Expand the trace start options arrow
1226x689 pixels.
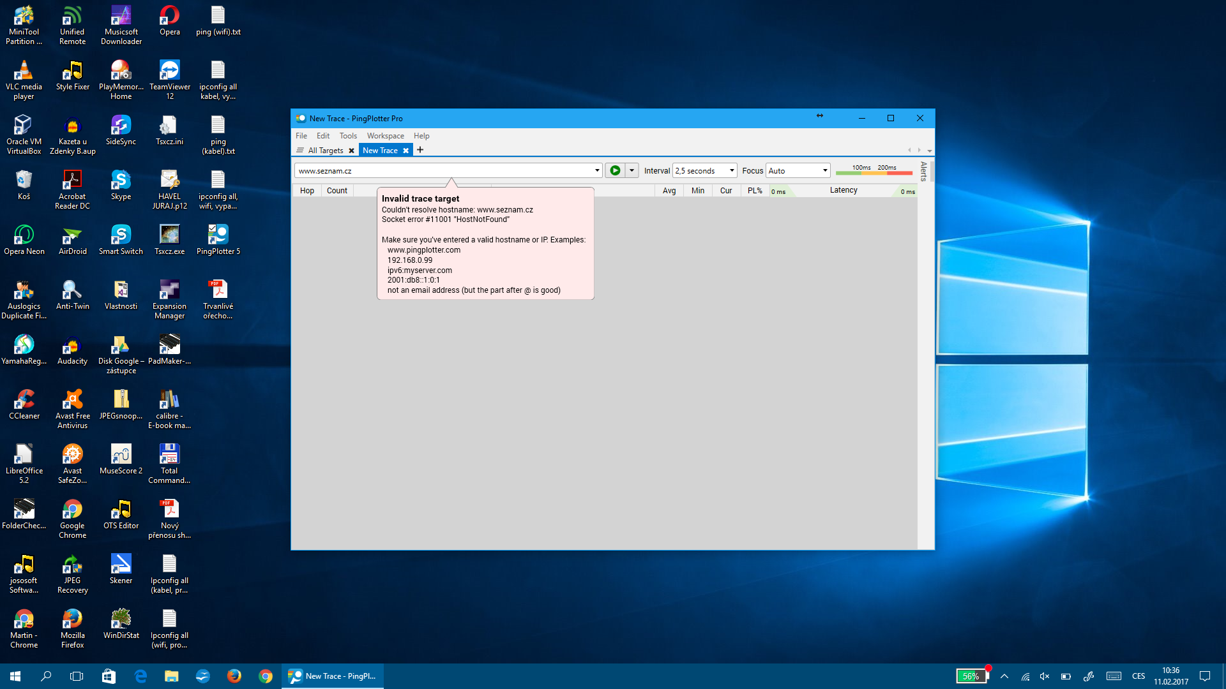(632, 170)
